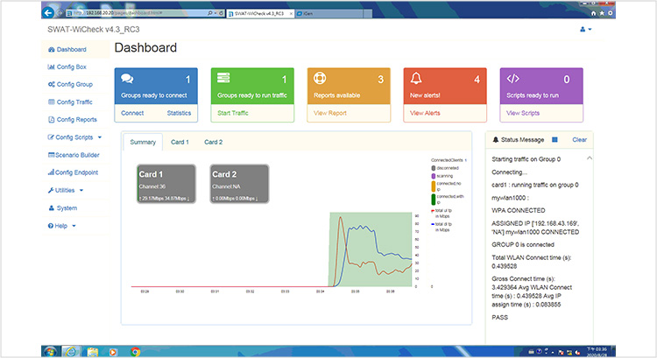
Task: Click the browser favorites star icon
Action: tap(602, 13)
